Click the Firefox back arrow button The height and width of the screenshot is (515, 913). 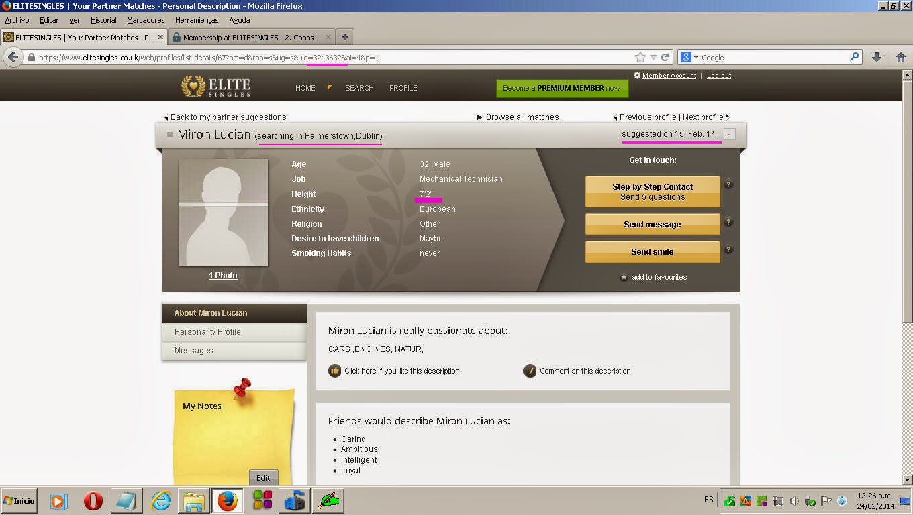pos(13,58)
